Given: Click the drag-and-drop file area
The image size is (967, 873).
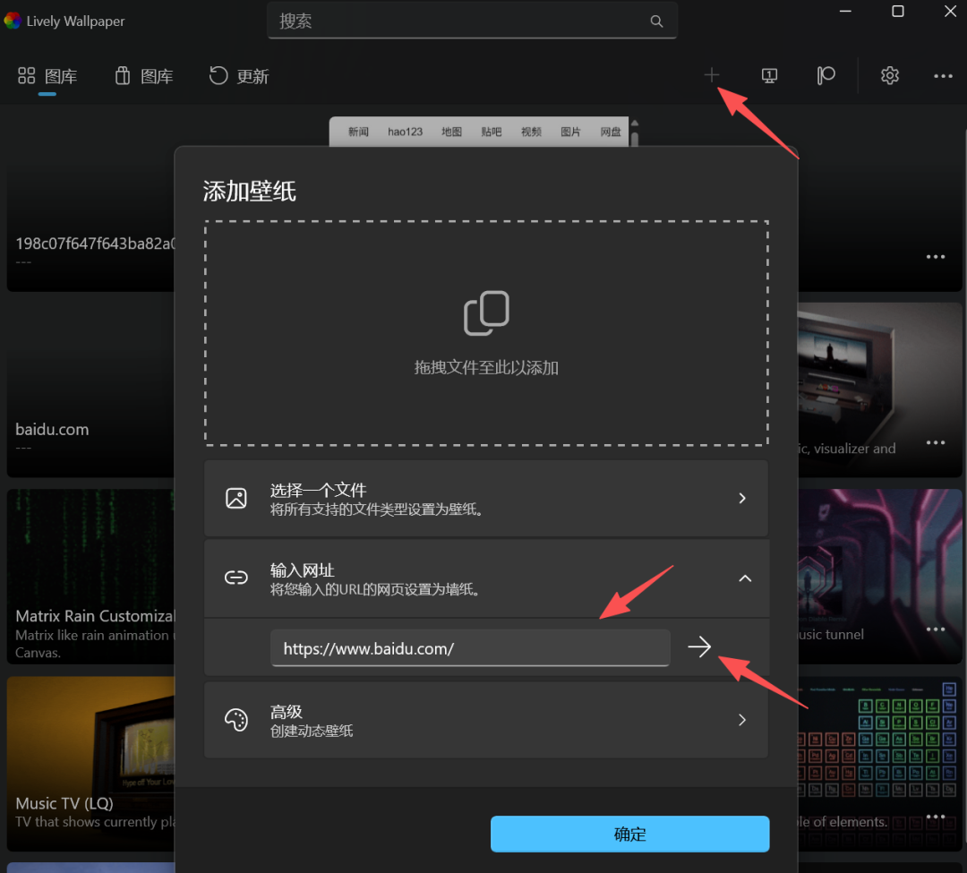Looking at the screenshot, I should [486, 333].
